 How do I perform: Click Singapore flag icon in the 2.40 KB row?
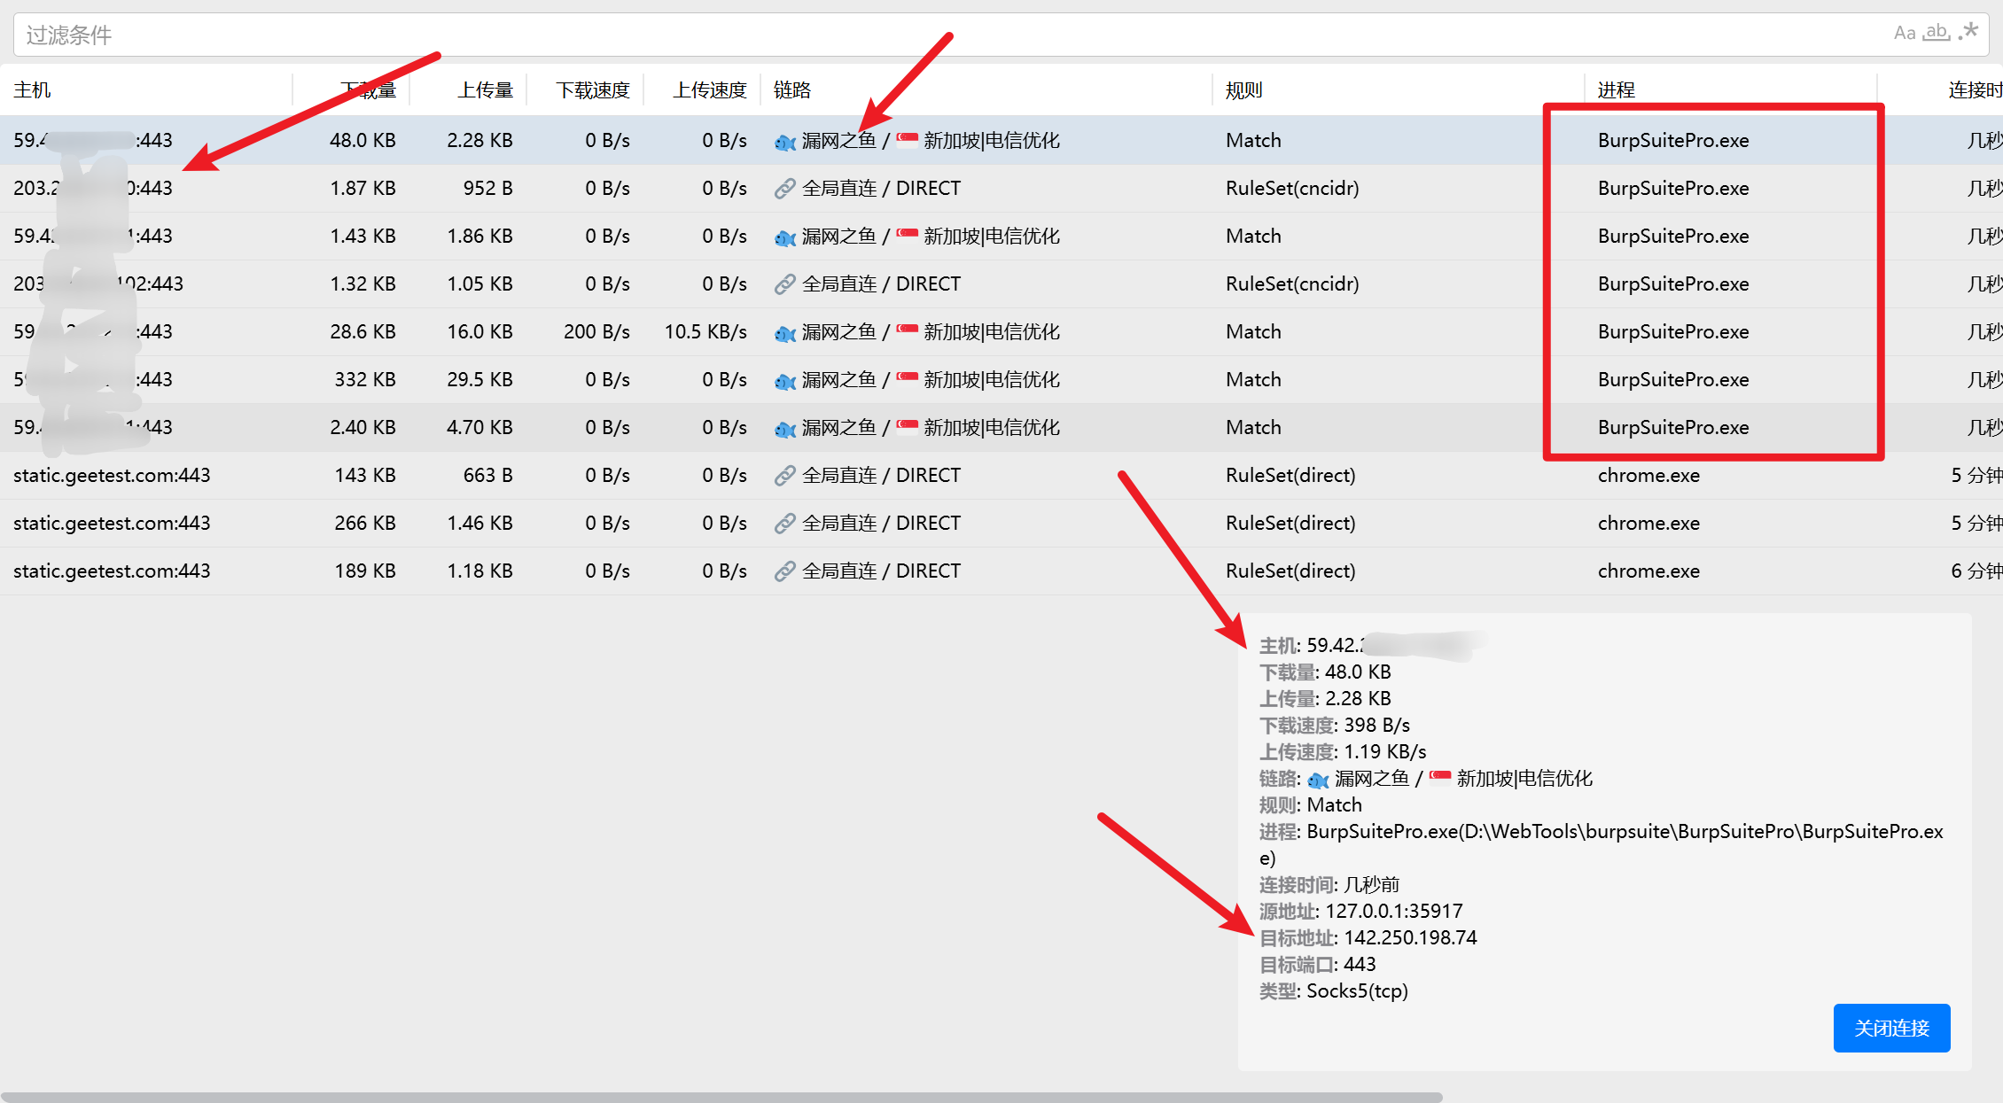pyautogui.click(x=907, y=426)
